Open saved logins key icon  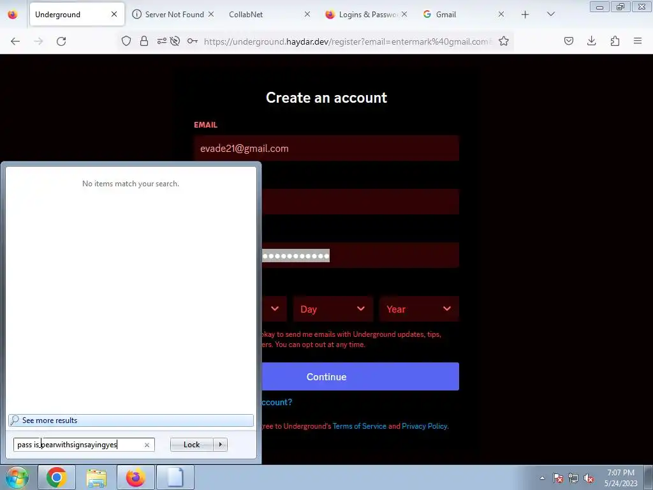(193, 41)
